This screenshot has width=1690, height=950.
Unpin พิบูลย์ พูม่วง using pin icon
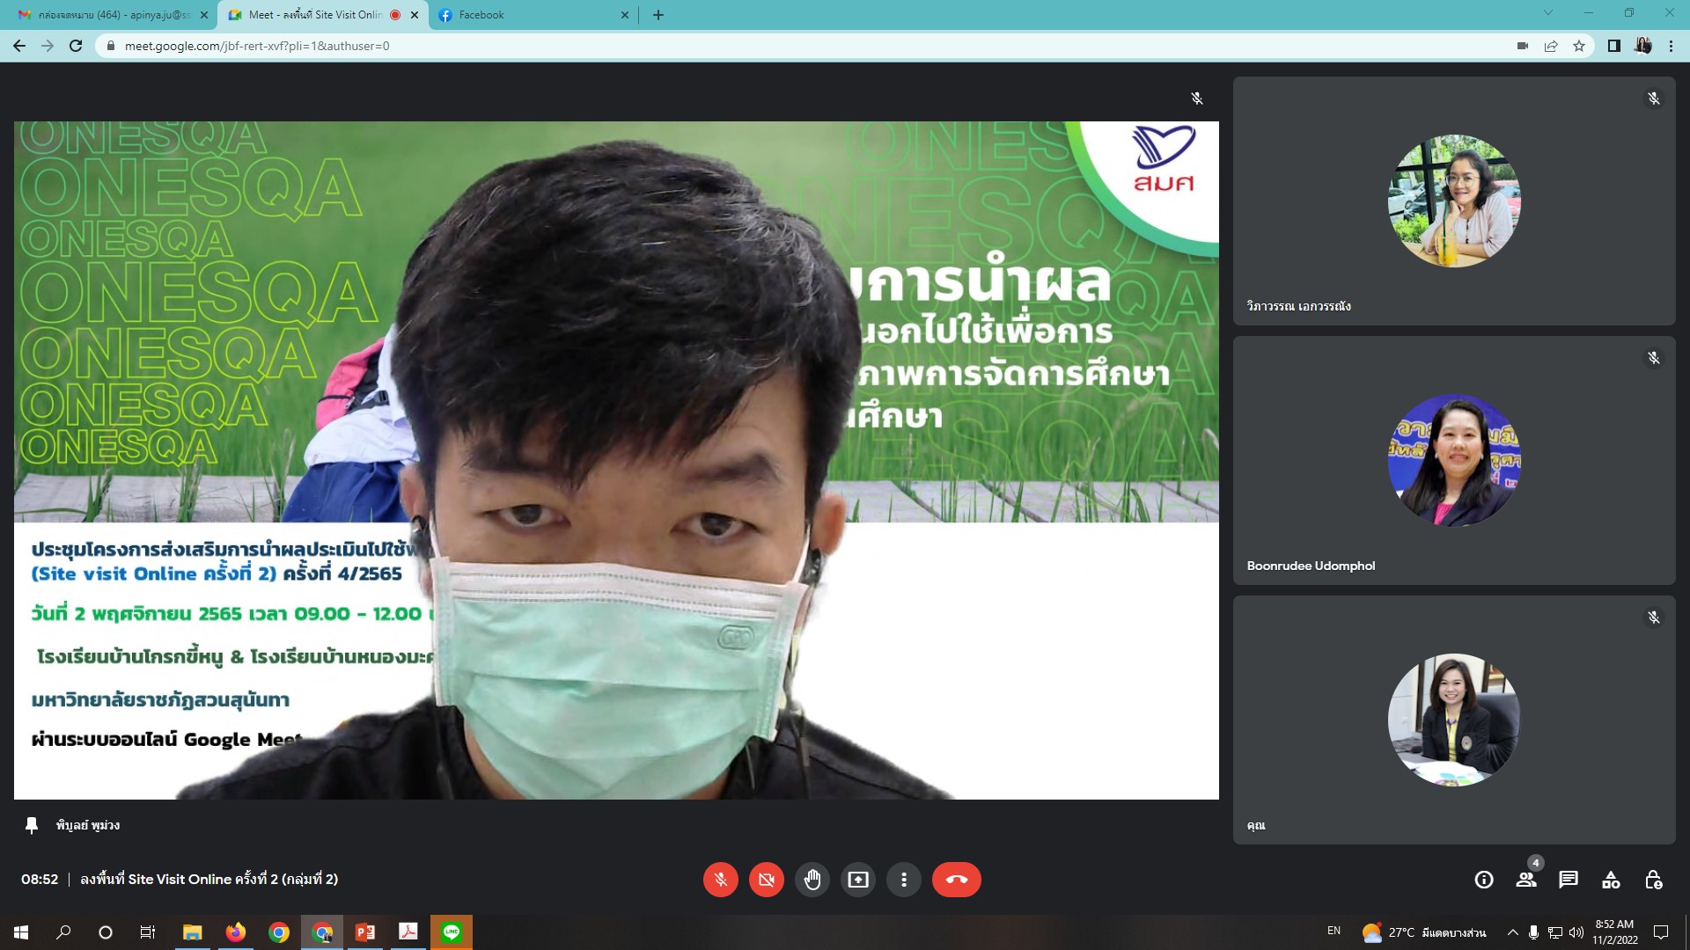(32, 825)
